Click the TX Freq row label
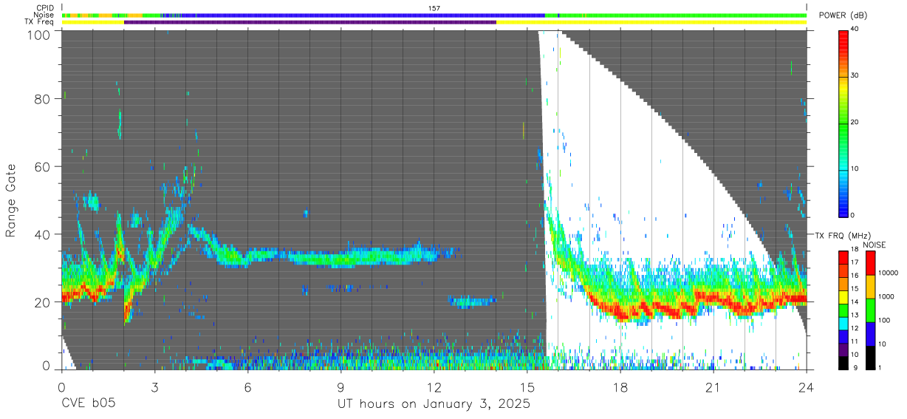The image size is (907, 419). pos(39,21)
